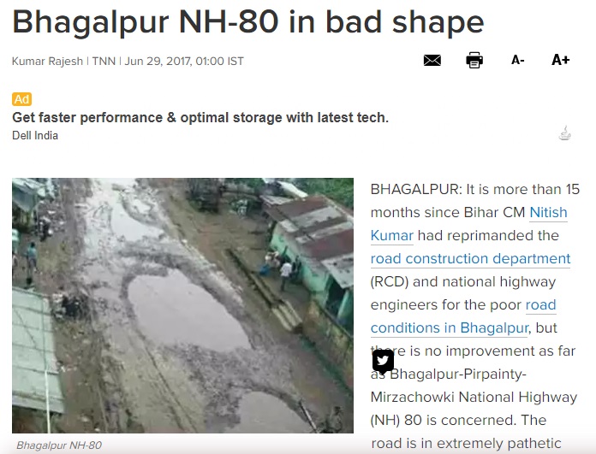Click the Bhagalpur NH-80 image caption
The height and width of the screenshot is (454, 596).
click(x=59, y=445)
